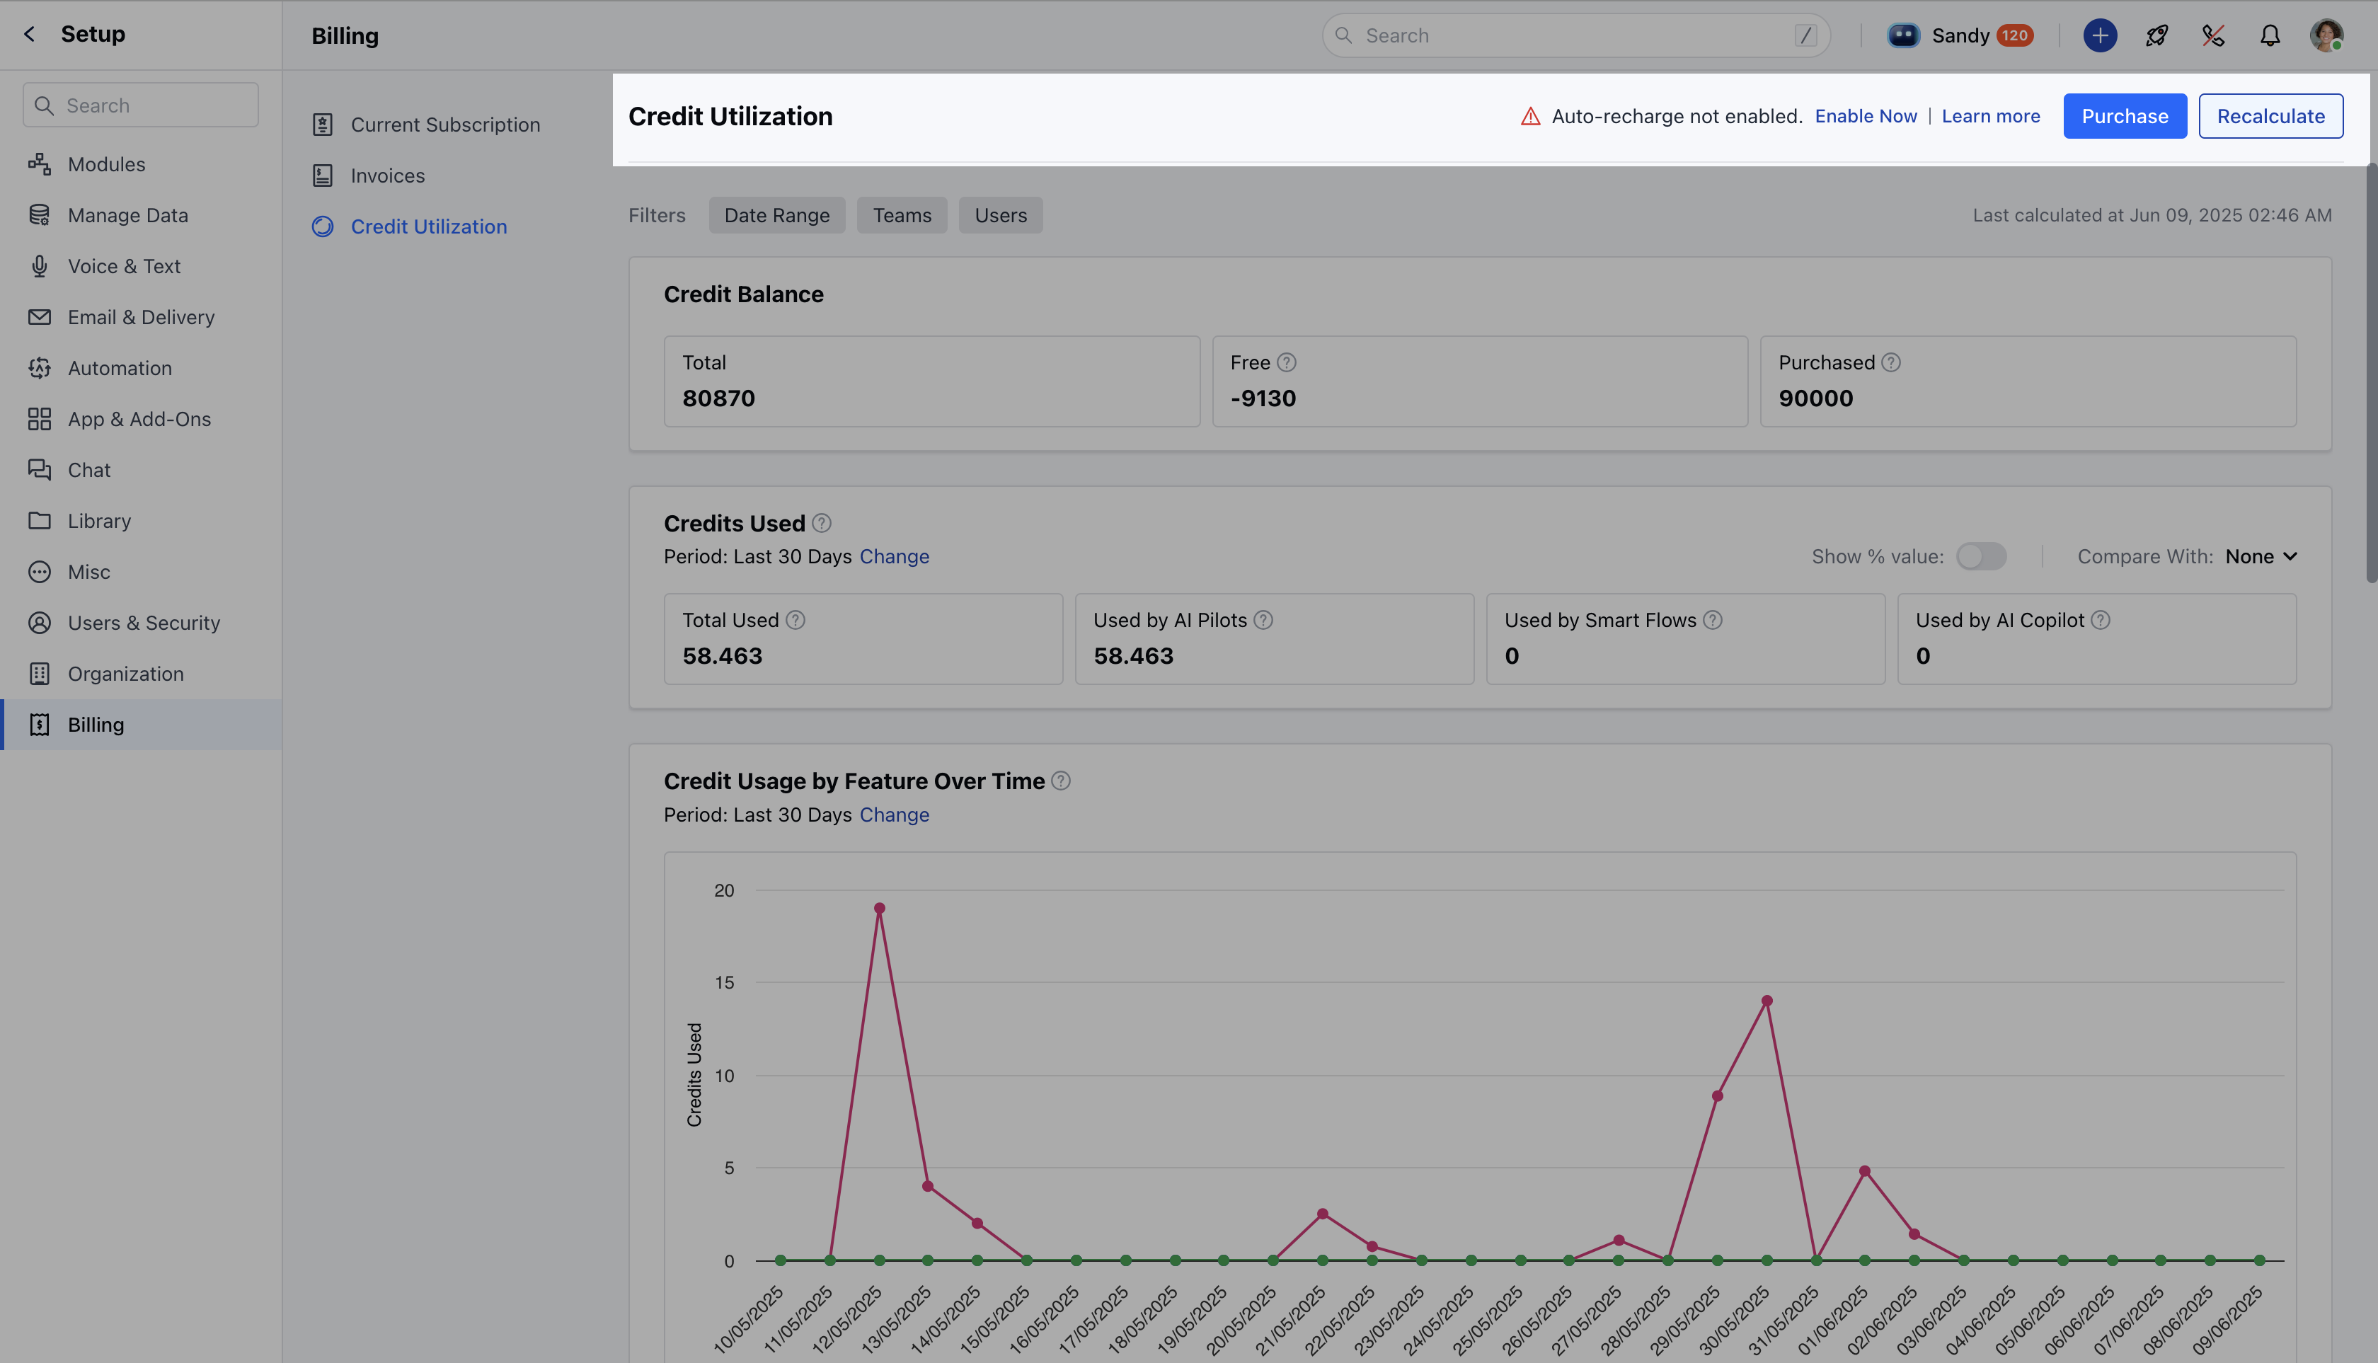This screenshot has height=1363, width=2378.
Task: Focus the top global Search field
Action: point(1575,35)
